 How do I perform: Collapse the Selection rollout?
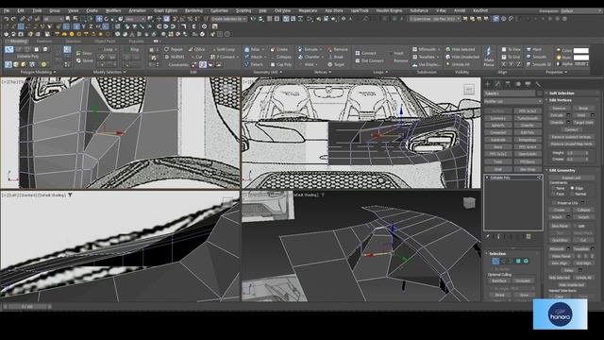click(x=512, y=254)
